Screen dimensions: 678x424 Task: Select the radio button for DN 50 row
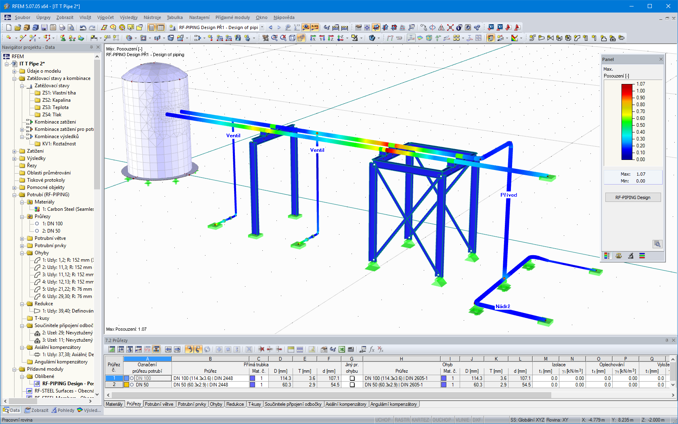pos(132,385)
